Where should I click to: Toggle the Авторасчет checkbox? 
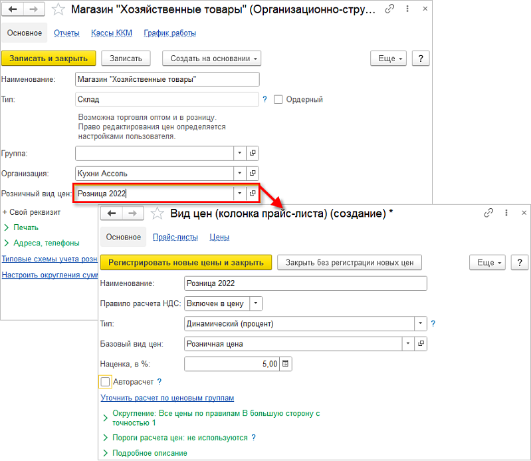[105, 382]
